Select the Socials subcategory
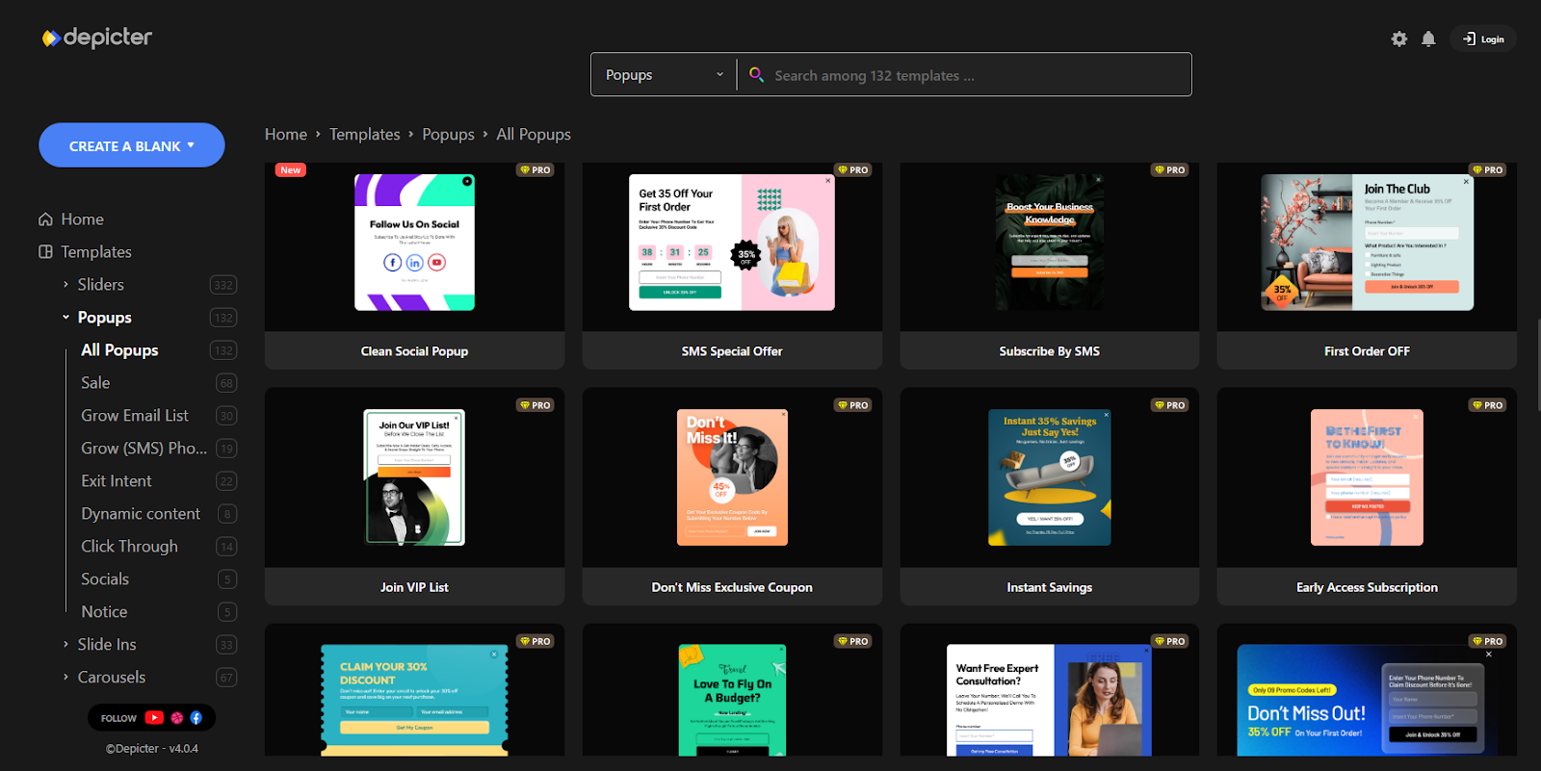The width and height of the screenshot is (1541, 771). coord(105,578)
